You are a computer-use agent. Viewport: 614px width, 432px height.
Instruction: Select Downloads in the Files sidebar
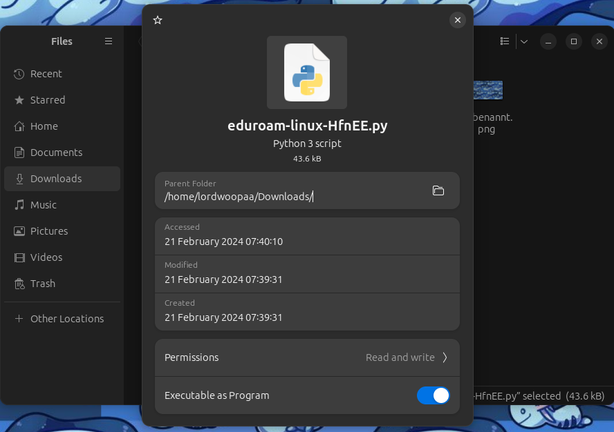(x=62, y=179)
